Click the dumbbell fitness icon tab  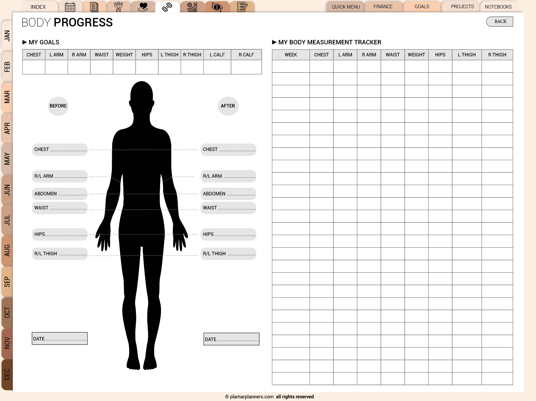click(167, 7)
